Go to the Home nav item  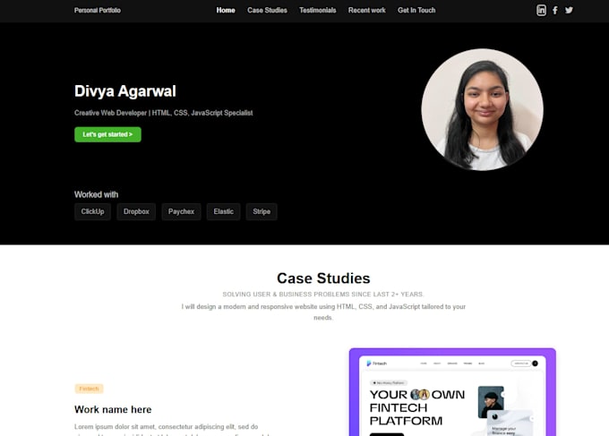(x=226, y=11)
